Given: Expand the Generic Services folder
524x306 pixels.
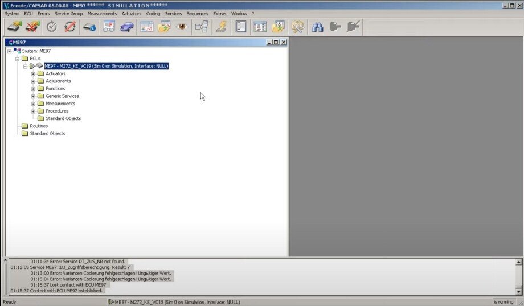Looking at the screenshot, I should (x=33, y=96).
